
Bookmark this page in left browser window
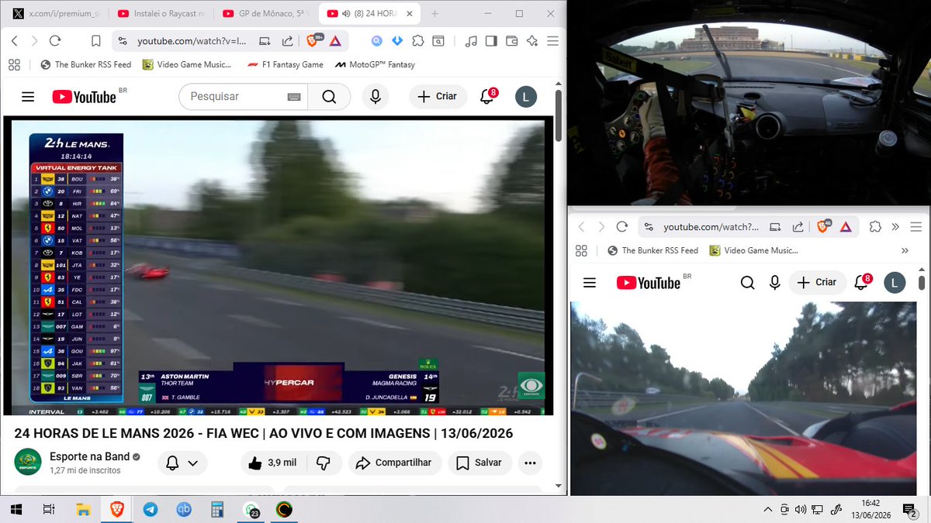(96, 41)
